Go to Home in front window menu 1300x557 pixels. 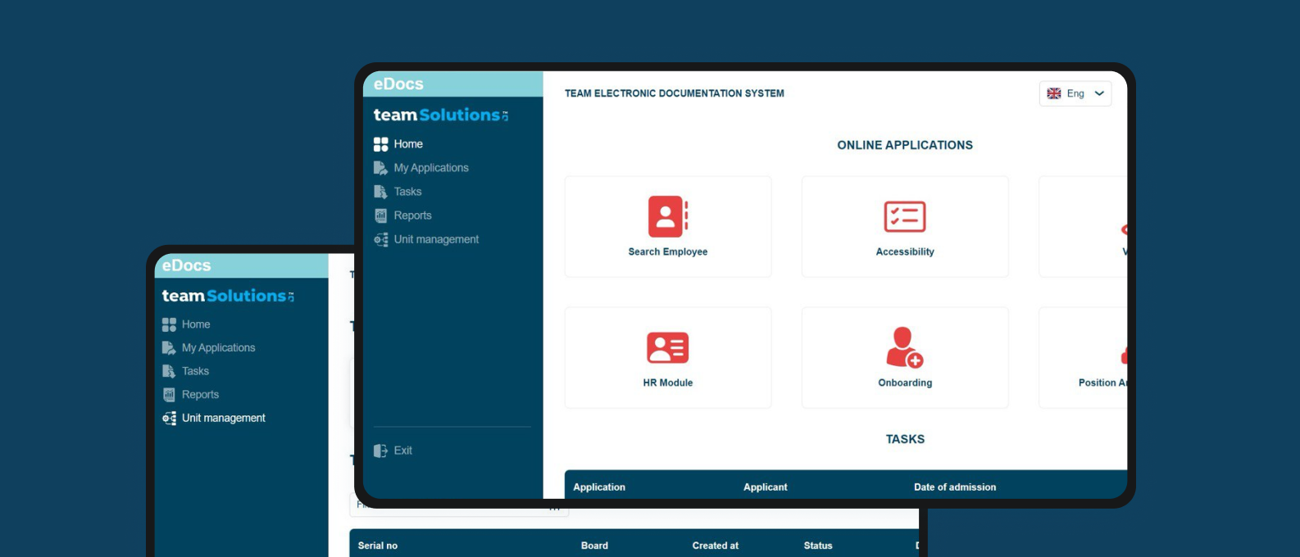click(x=408, y=144)
